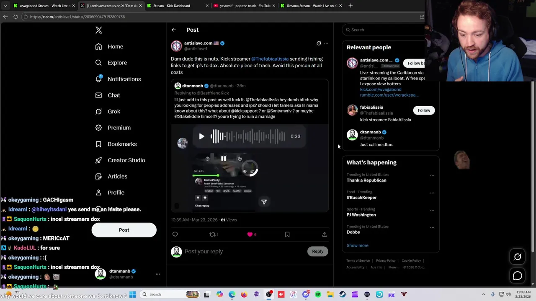The width and height of the screenshot is (536, 301).
Task: Open options for Thank a Republican trend
Action: coord(432,176)
